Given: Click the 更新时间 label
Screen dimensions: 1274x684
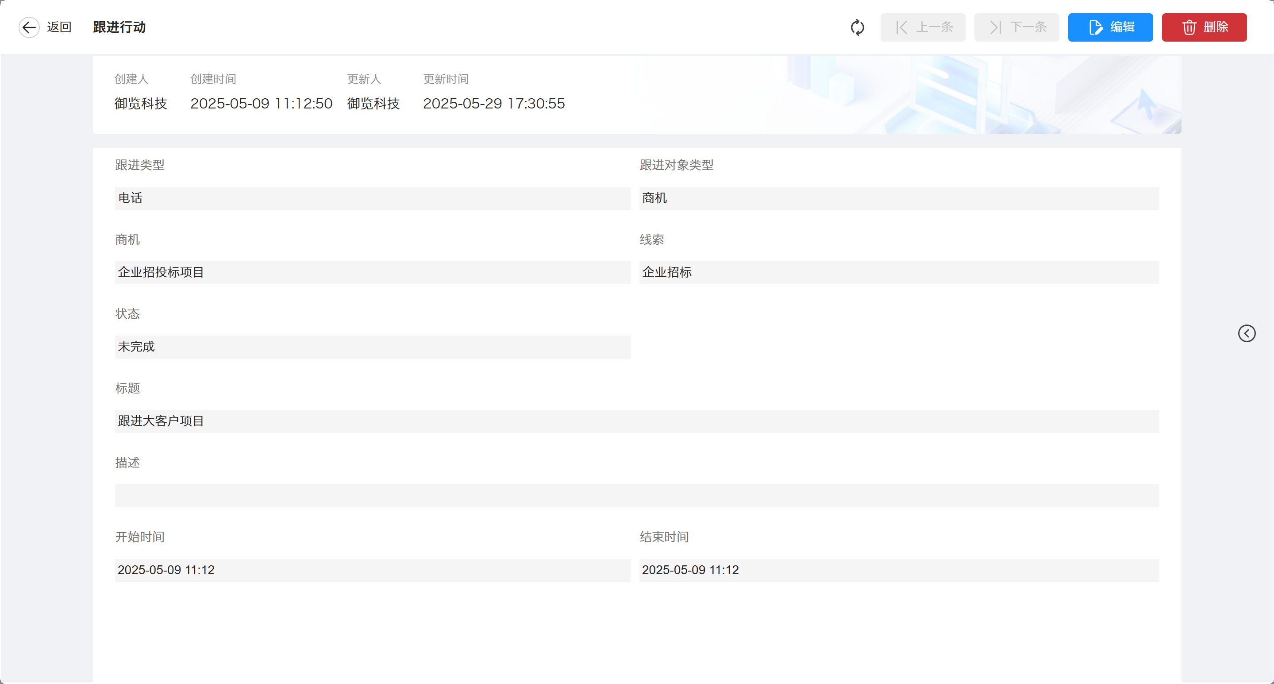Looking at the screenshot, I should [446, 79].
